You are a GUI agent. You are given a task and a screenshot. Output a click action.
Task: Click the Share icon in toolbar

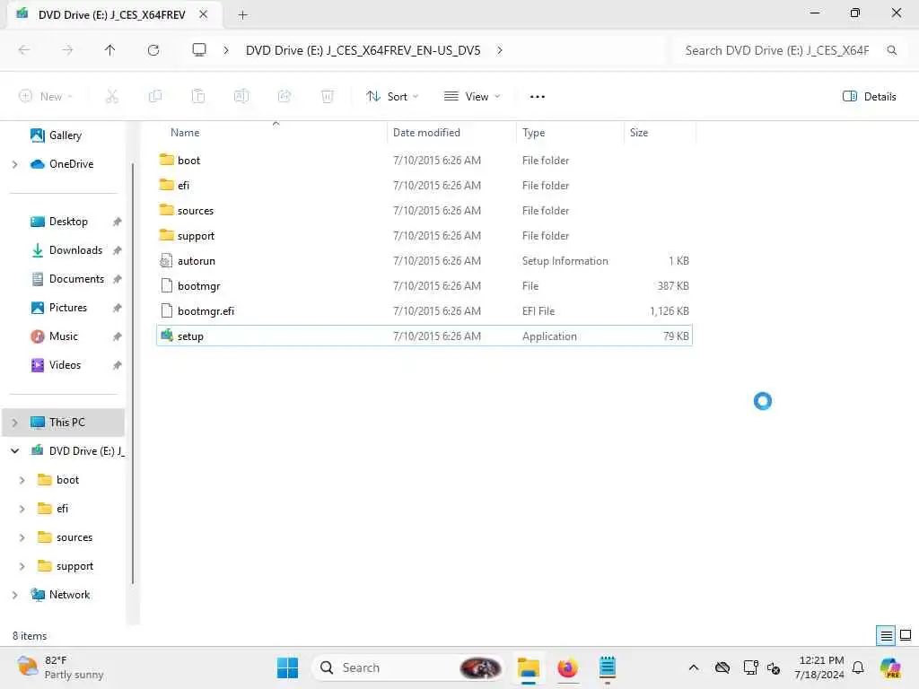tap(284, 96)
